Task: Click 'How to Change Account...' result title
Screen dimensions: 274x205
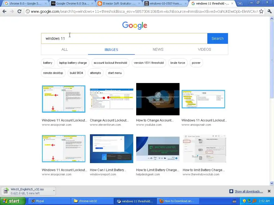Action: click(155, 120)
